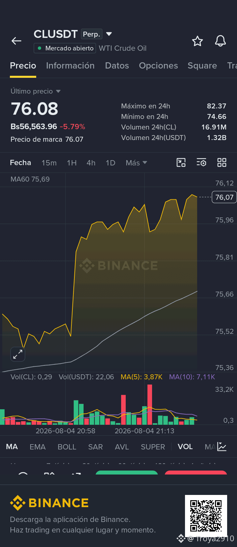
Task: Add CLUSDT to favorites with star icon
Action: [197, 41]
